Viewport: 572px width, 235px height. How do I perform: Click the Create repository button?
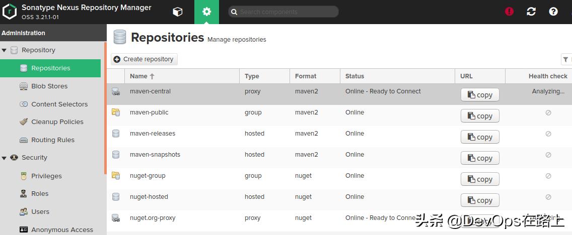[144, 59]
